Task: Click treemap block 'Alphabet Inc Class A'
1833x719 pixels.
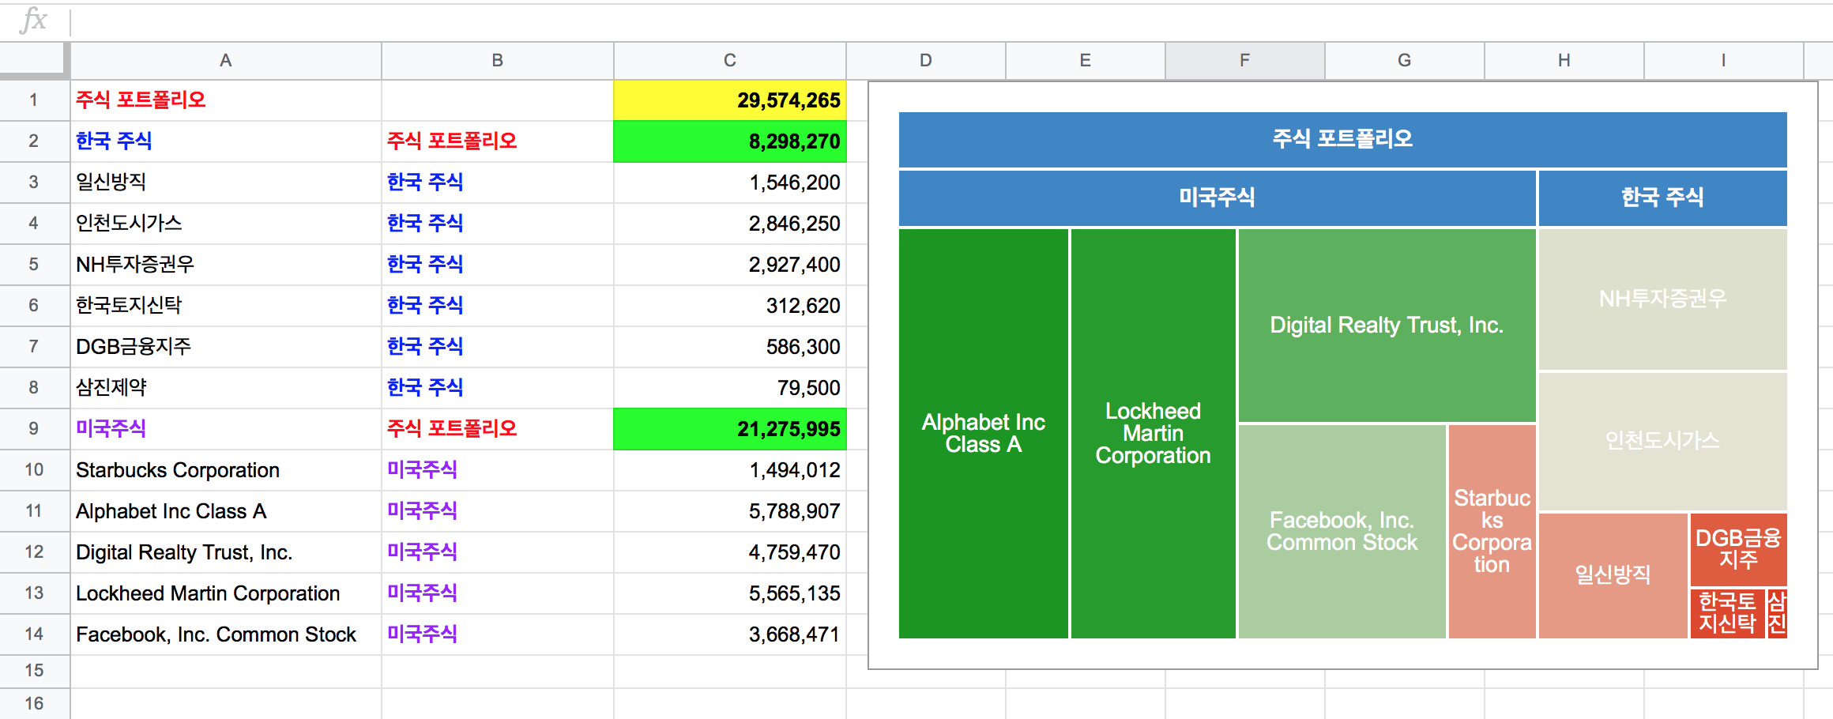Action: coord(984,433)
